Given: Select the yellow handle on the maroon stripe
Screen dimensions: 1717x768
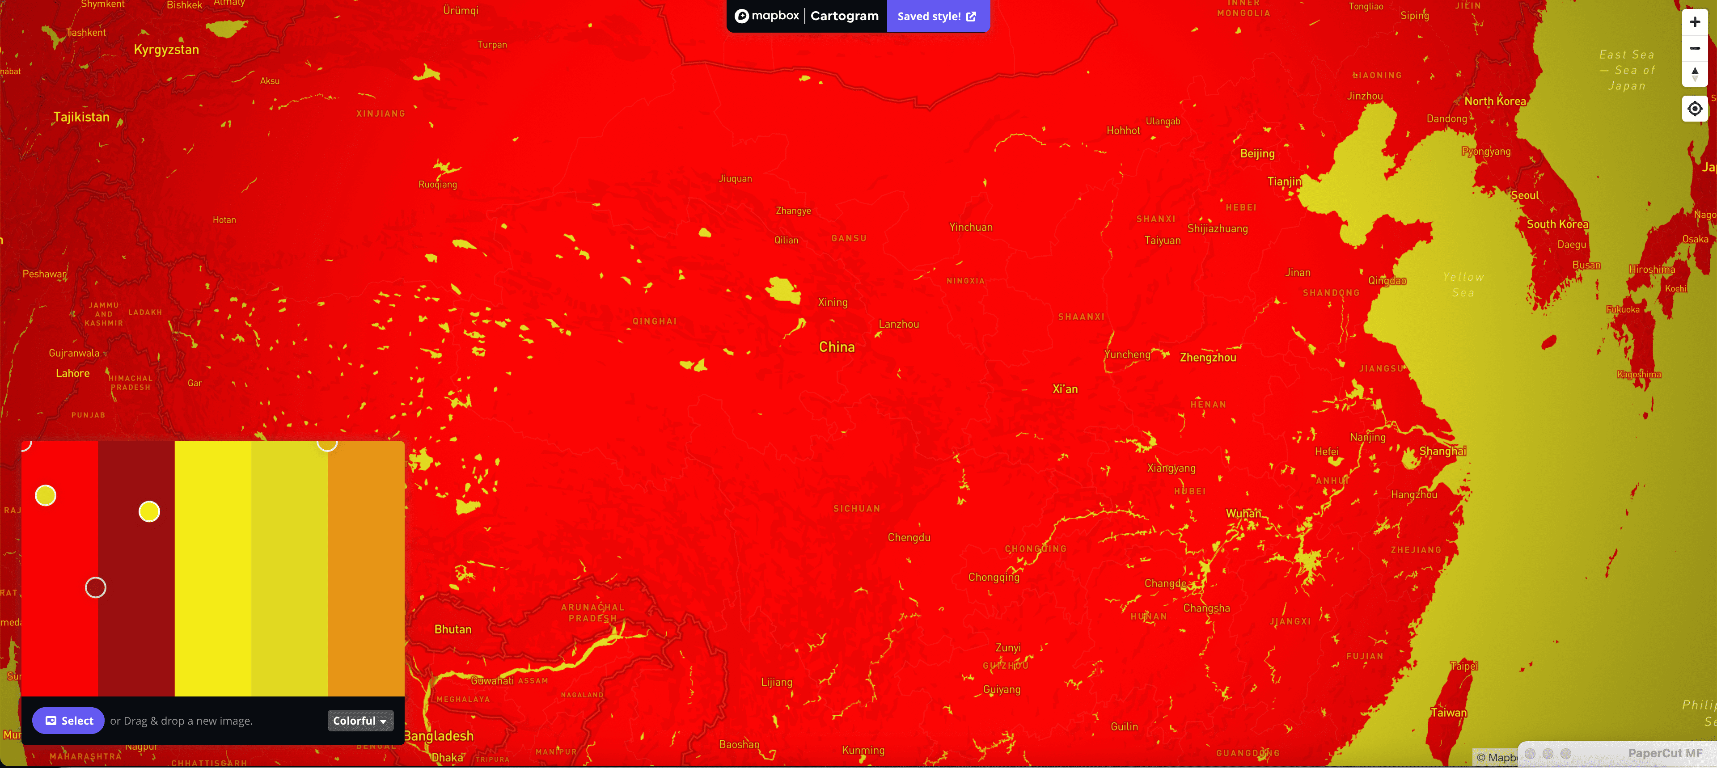Looking at the screenshot, I should (149, 511).
